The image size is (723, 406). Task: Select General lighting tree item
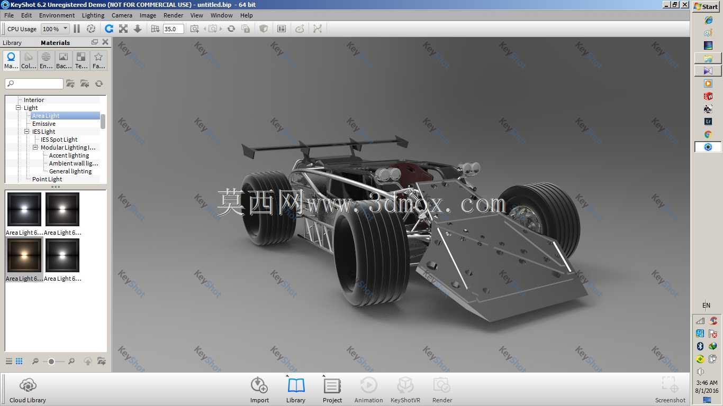(x=70, y=171)
